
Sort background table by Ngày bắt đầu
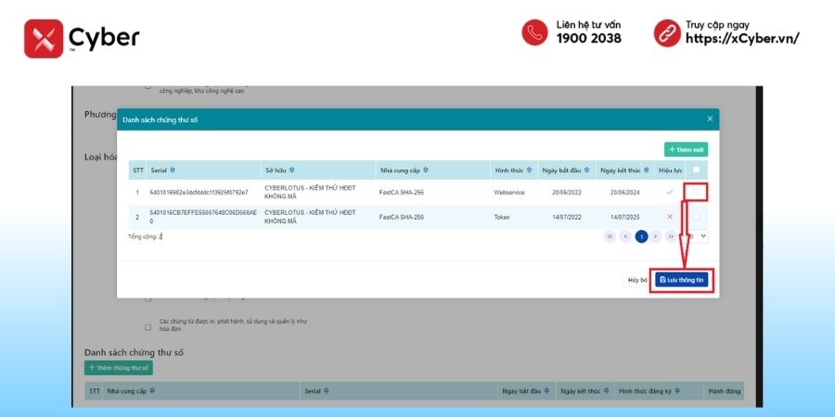click(546, 390)
